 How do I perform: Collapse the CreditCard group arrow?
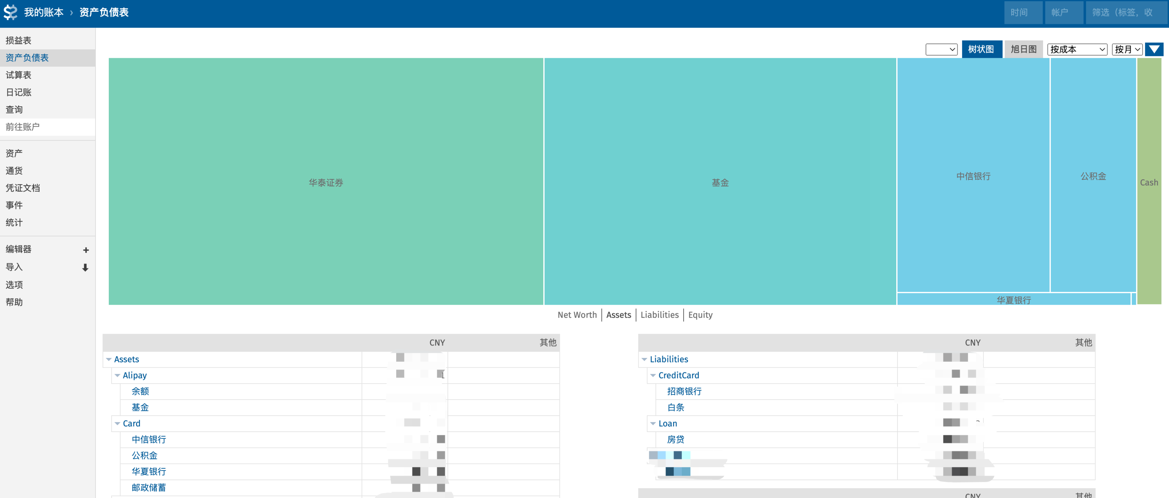(653, 375)
